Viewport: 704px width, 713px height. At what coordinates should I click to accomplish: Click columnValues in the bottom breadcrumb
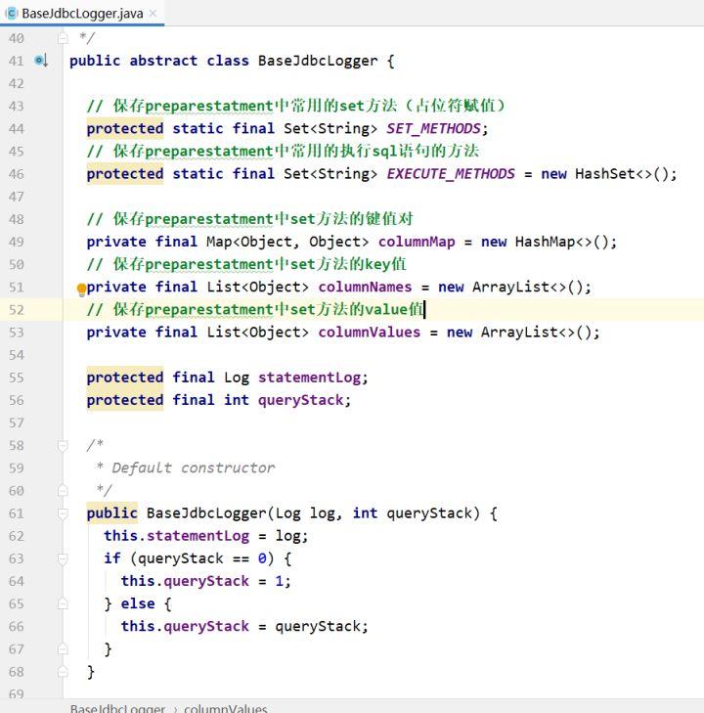pyautogui.click(x=225, y=707)
